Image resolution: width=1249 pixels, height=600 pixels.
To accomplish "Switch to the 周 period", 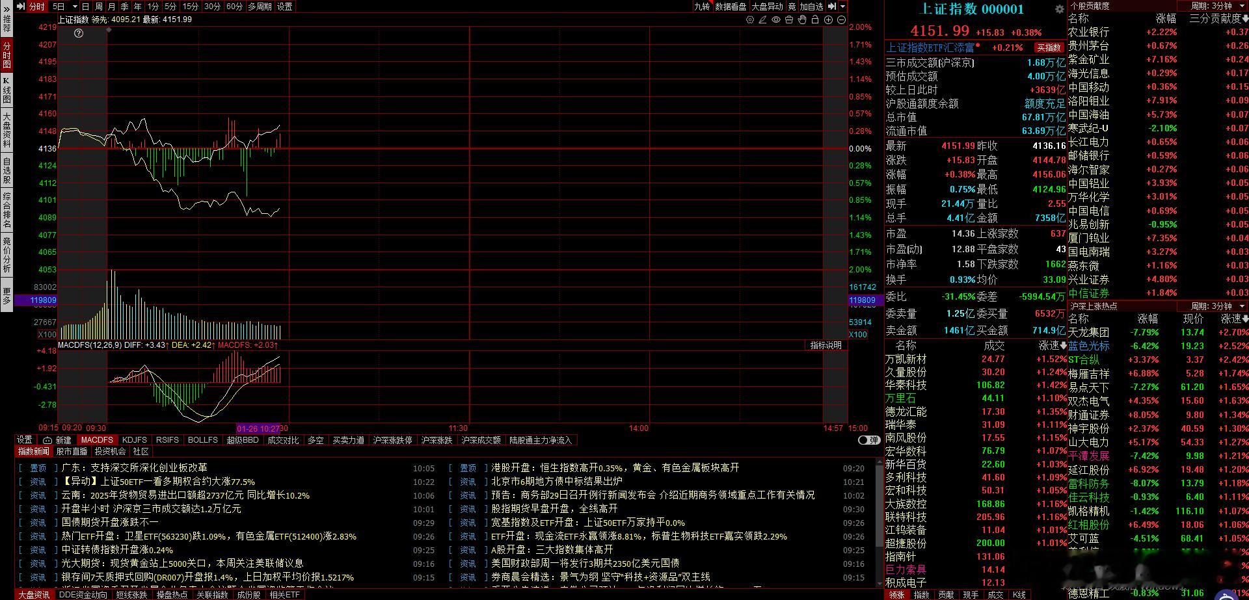I will coord(98,7).
